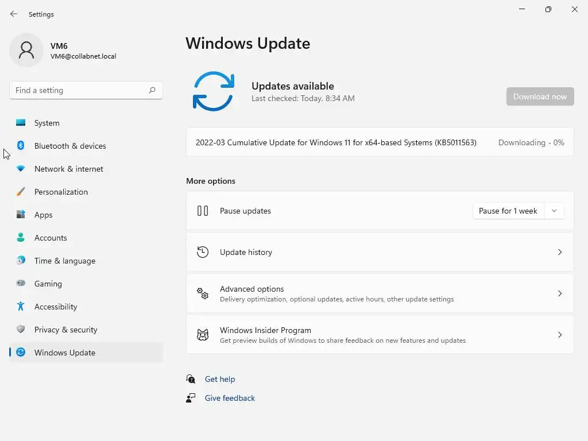This screenshot has width=588, height=441.
Task: Click the Network & internet wifi icon
Action: [x=21, y=169]
